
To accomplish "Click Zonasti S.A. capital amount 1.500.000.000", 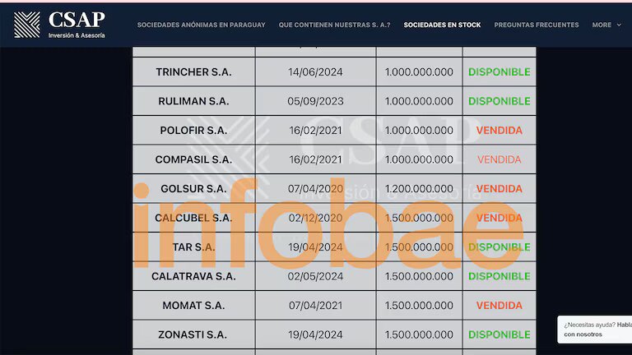I will tap(419, 334).
